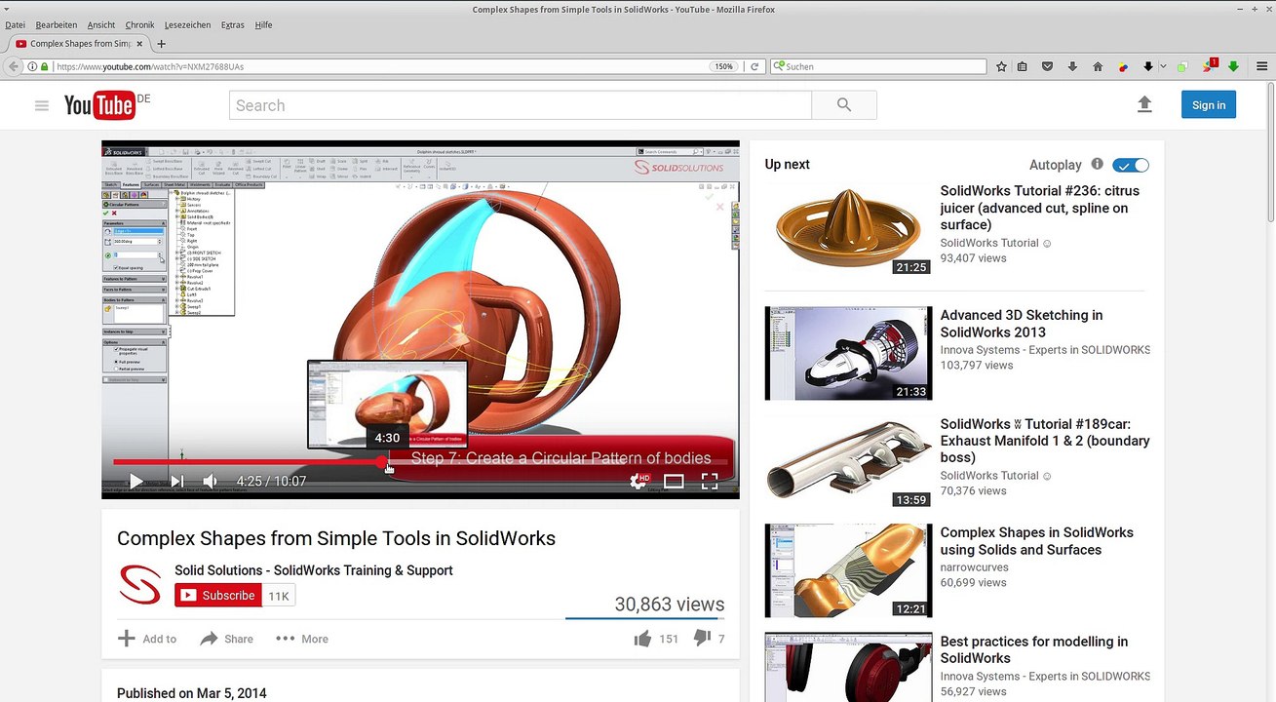Viewport: 1276px width, 702px height.
Task: Open Advanced 3D Sketching in SolidWorks 2013 link
Action: point(1022,324)
